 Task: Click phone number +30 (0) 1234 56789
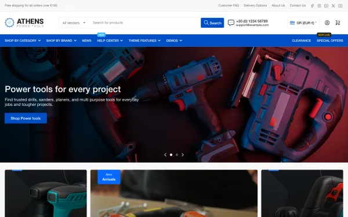252,21
